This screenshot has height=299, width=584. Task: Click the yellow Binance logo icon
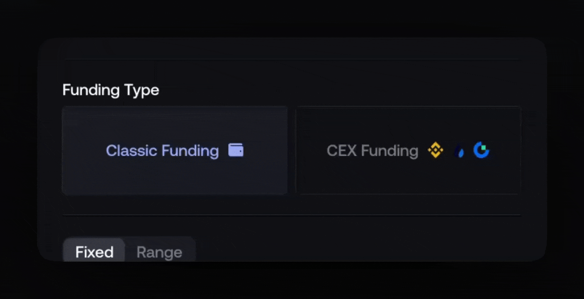436,150
